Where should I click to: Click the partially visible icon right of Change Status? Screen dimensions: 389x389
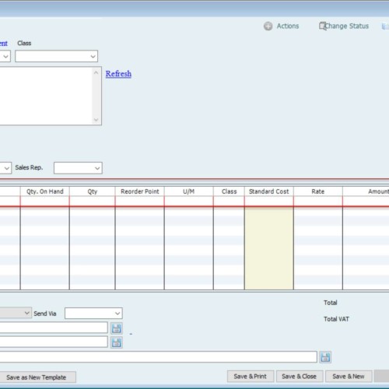tap(385, 26)
